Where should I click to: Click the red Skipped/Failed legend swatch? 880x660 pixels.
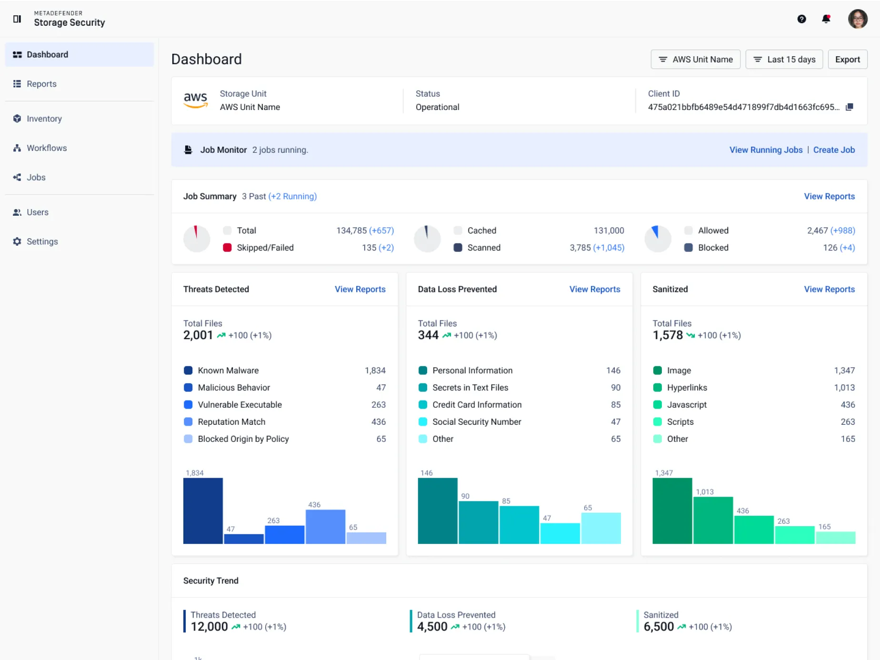tap(227, 248)
